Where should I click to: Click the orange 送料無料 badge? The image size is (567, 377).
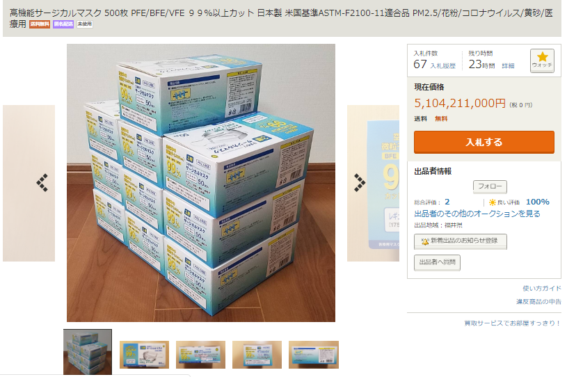coord(40,24)
